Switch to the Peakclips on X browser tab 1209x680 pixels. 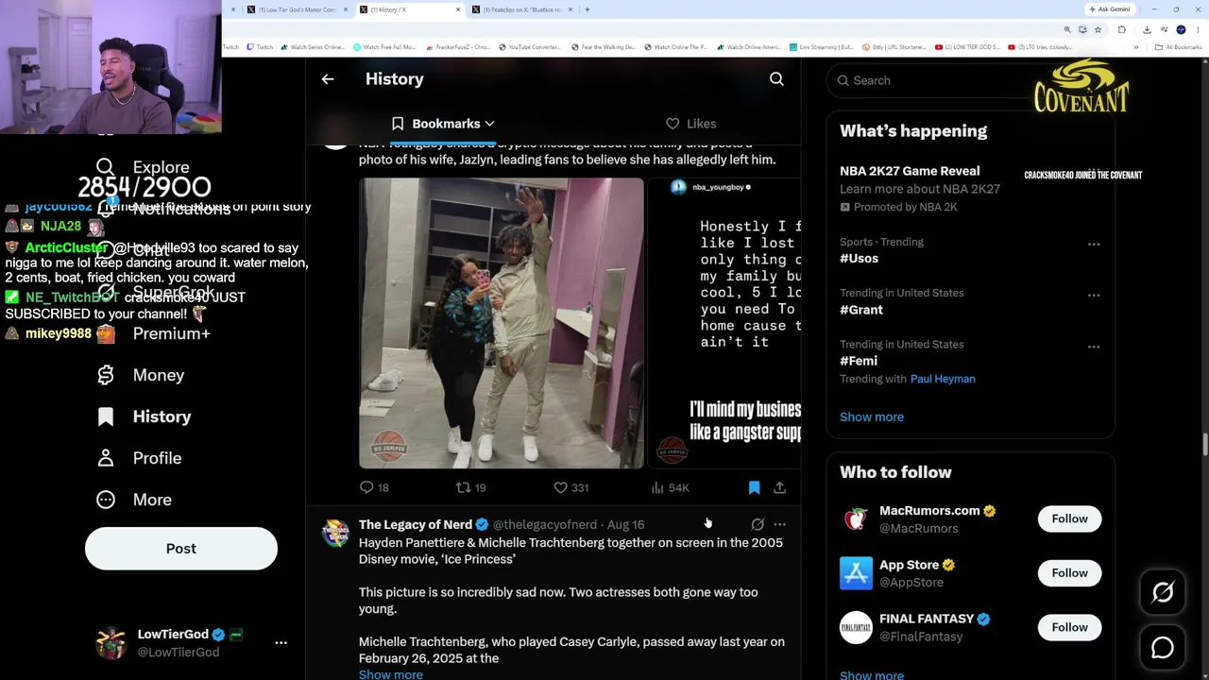coord(520,9)
